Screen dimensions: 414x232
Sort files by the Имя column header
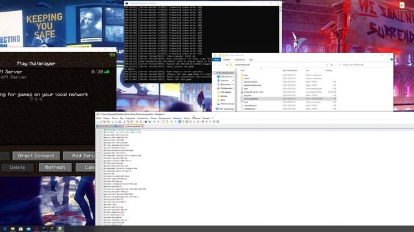tap(243, 70)
